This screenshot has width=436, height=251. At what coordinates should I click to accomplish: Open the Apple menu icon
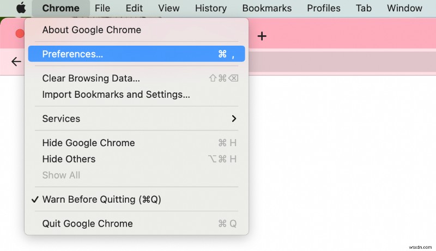(21, 8)
